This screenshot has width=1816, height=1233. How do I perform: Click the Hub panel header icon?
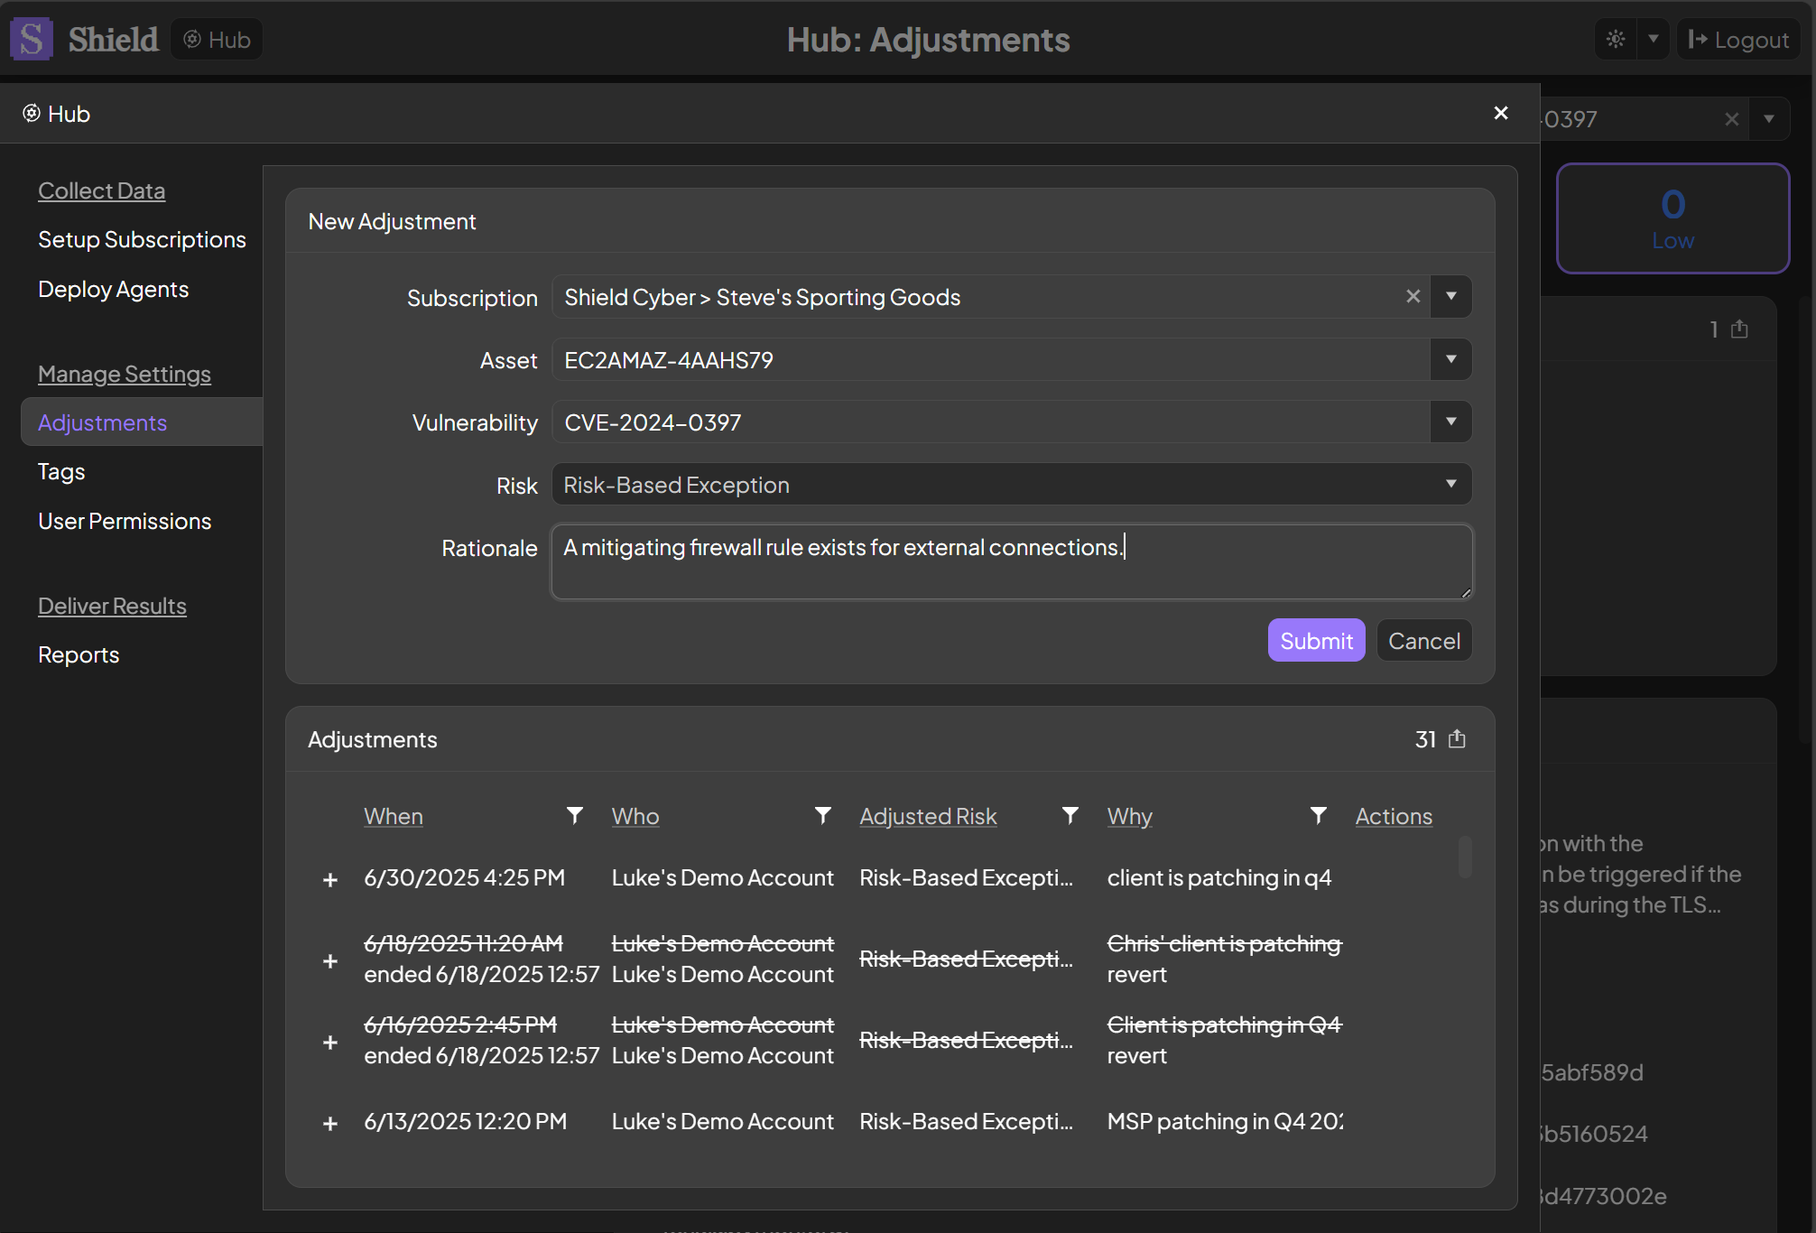32,113
